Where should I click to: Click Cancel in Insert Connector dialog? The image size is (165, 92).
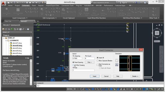click(x=106, y=76)
